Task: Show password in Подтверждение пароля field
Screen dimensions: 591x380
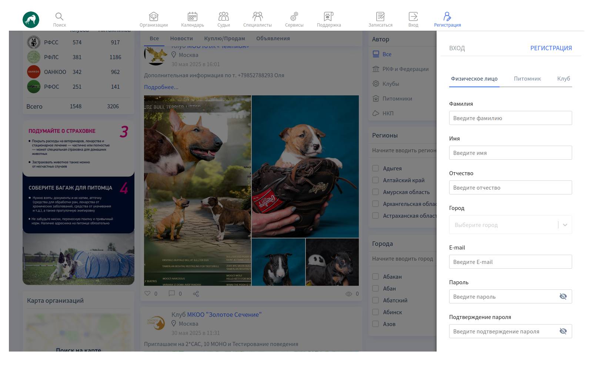Action: (x=563, y=331)
